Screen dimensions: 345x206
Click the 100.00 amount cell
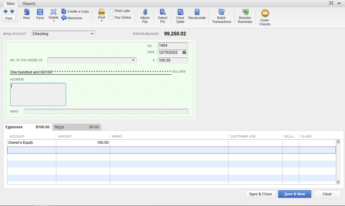click(83, 143)
